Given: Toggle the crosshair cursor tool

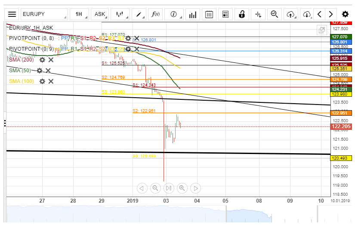Looking at the screenshot, I should pos(258,14).
